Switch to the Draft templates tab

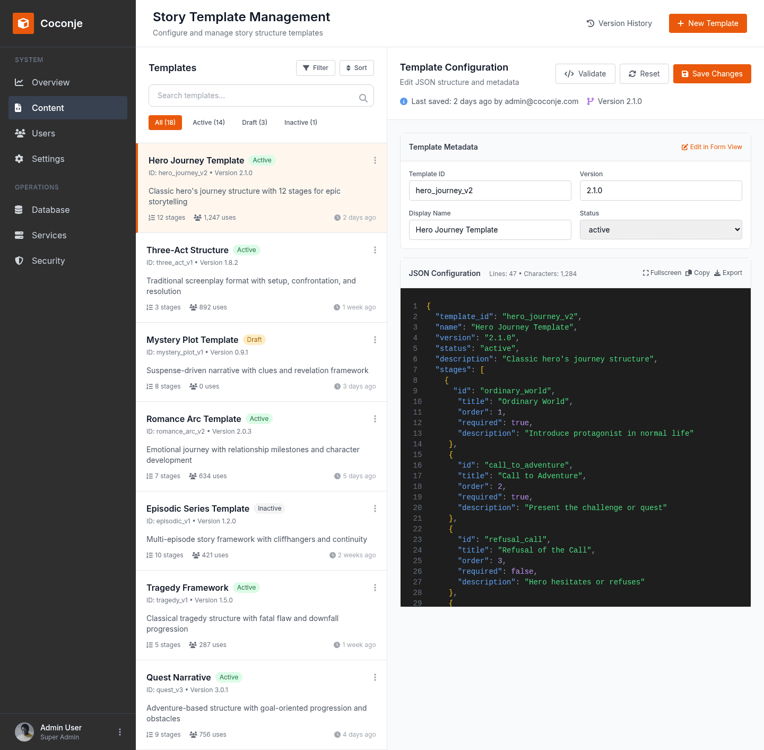pos(254,122)
